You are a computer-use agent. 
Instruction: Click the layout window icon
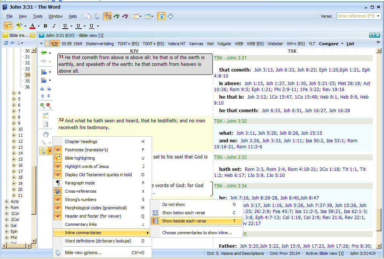pyautogui.click(x=148, y=16)
